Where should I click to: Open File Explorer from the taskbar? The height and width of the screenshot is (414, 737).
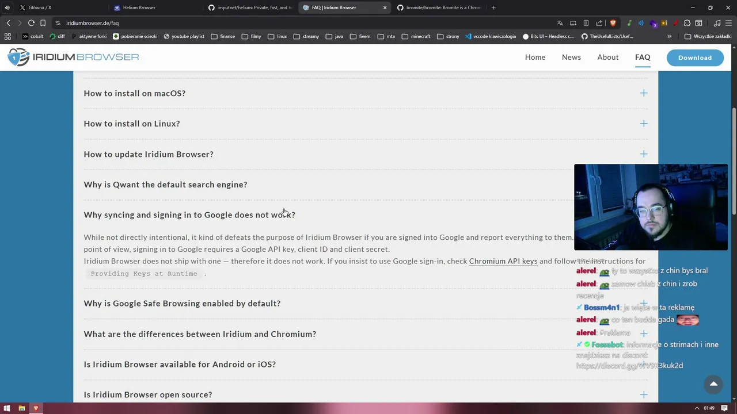click(22, 408)
